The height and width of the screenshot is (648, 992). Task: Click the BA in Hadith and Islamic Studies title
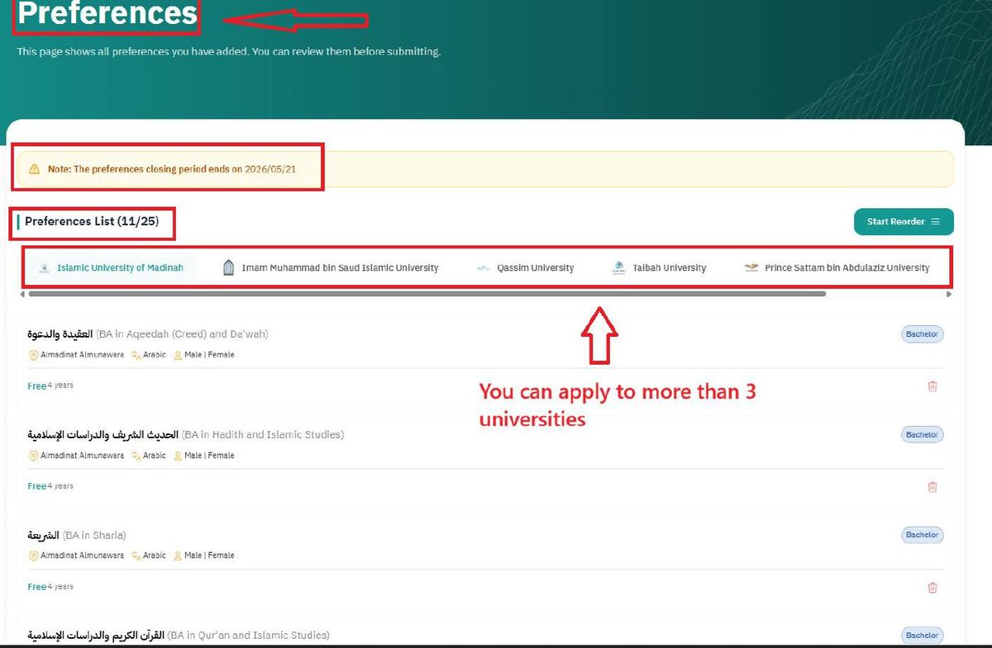(186, 434)
